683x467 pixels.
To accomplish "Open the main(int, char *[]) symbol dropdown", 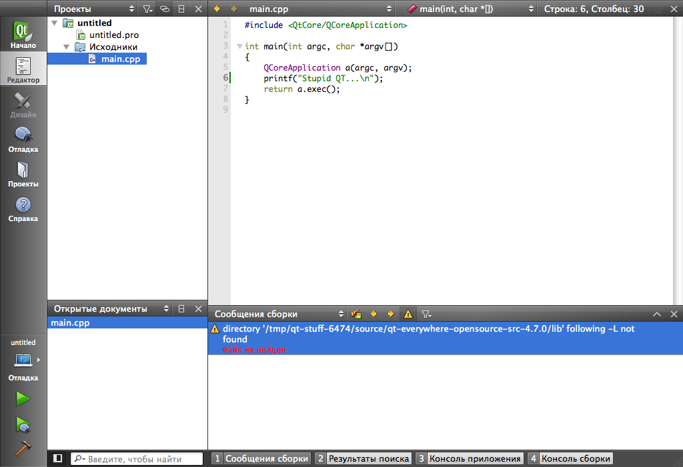I will (470, 9).
